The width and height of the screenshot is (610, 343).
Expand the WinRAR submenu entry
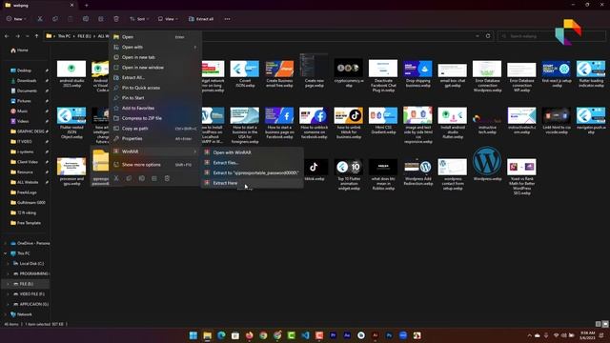pos(154,151)
